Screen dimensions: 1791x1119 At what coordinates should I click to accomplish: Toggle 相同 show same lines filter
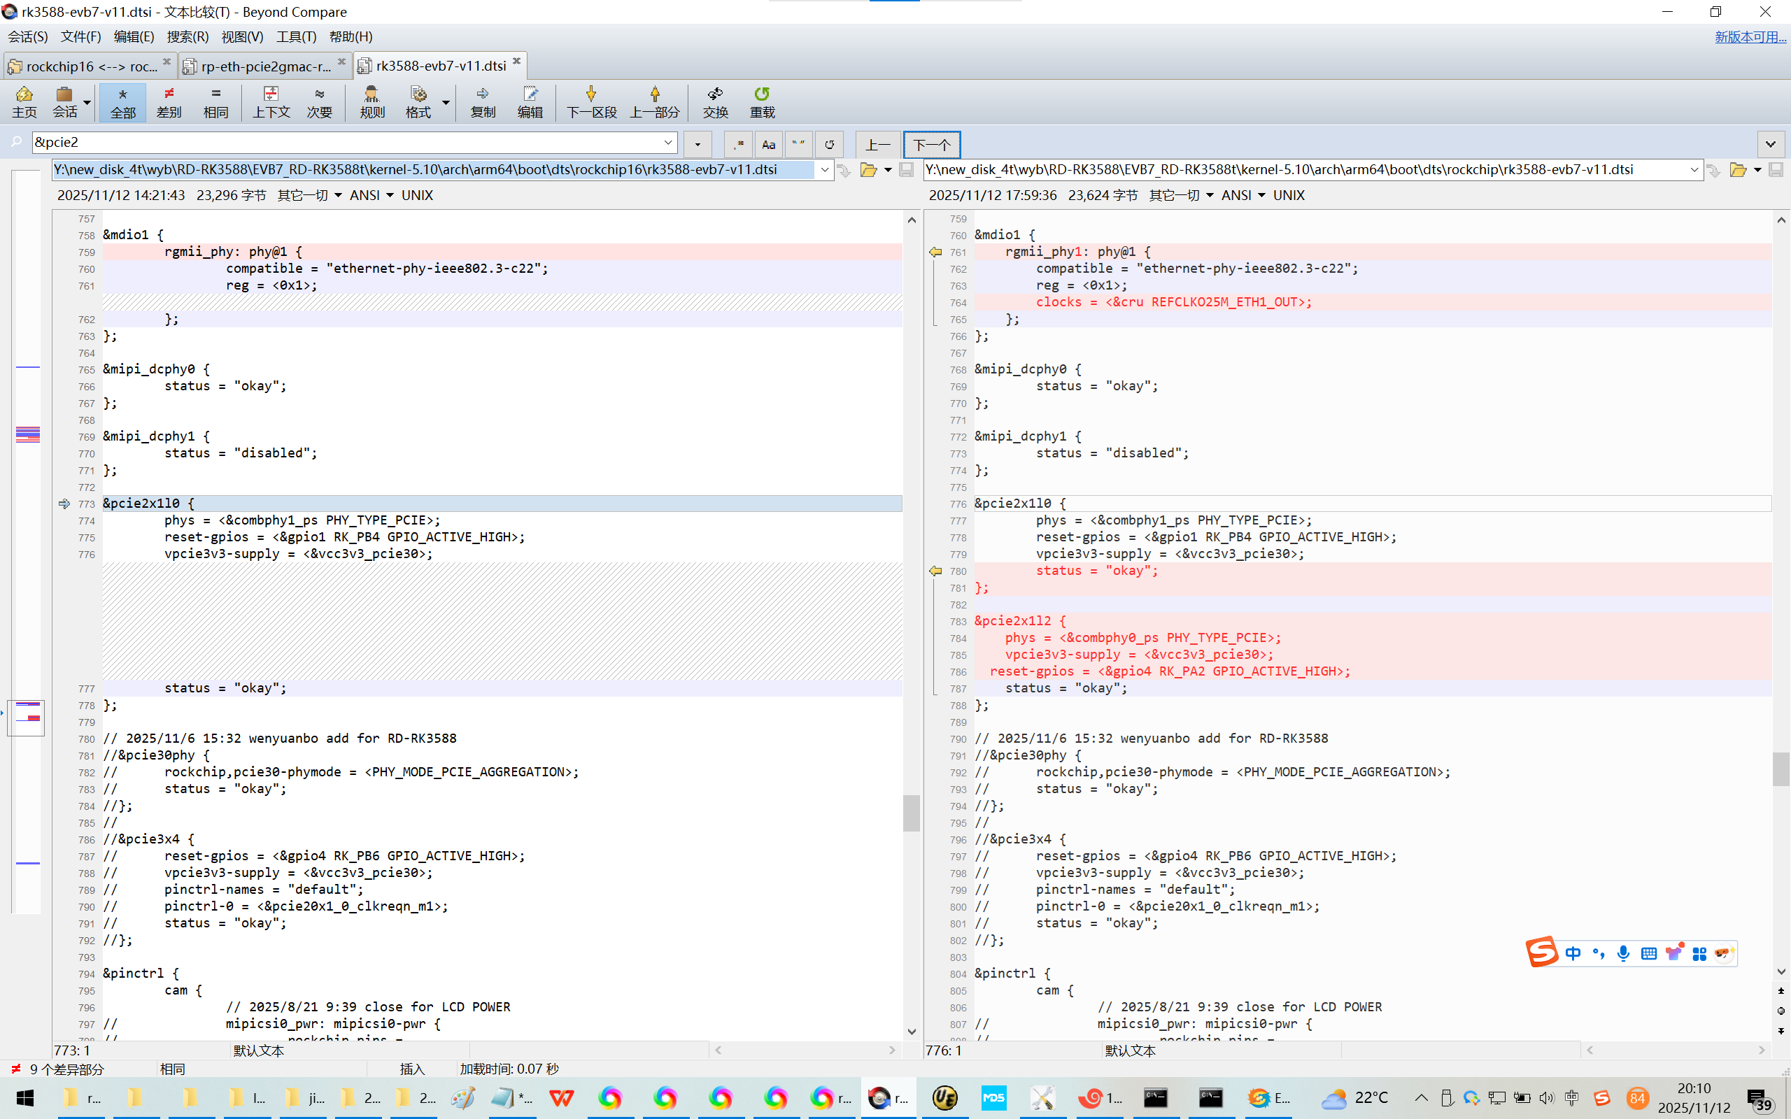215,101
